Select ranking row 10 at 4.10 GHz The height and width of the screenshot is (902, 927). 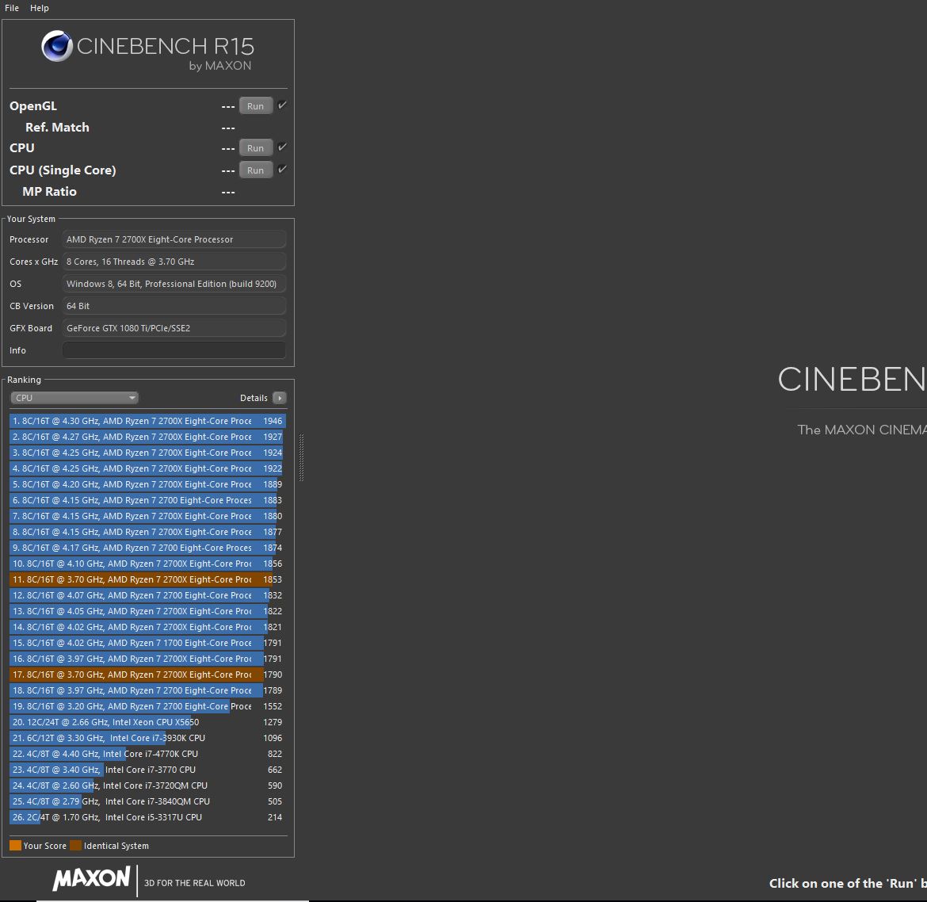148,564
